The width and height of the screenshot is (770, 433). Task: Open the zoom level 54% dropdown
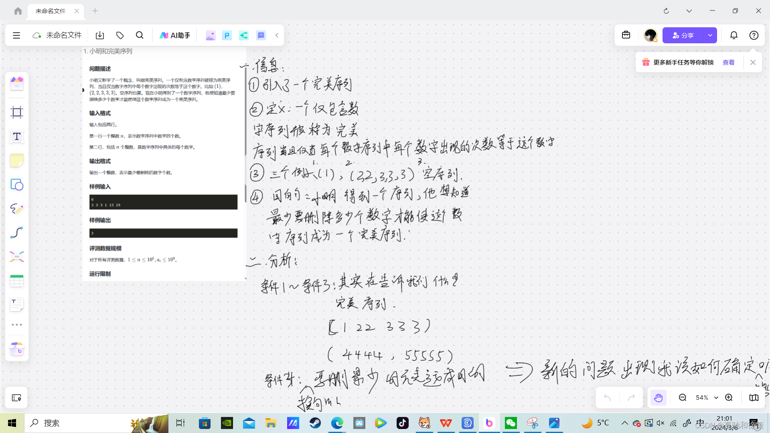(x=706, y=398)
